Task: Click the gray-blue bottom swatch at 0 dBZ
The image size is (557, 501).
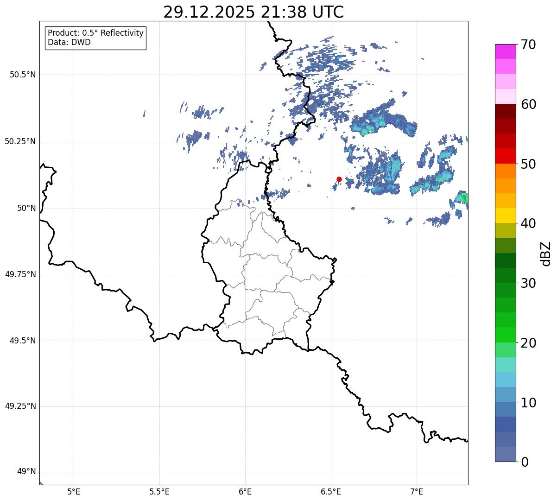Action: click(x=506, y=454)
